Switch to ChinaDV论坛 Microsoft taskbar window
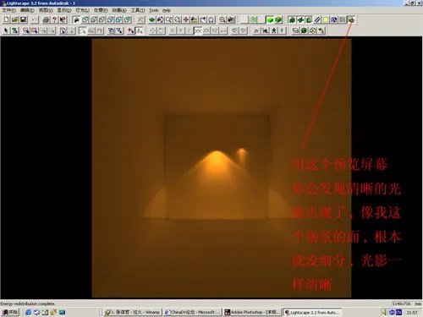The width and height of the screenshot is (423, 317). (x=193, y=312)
